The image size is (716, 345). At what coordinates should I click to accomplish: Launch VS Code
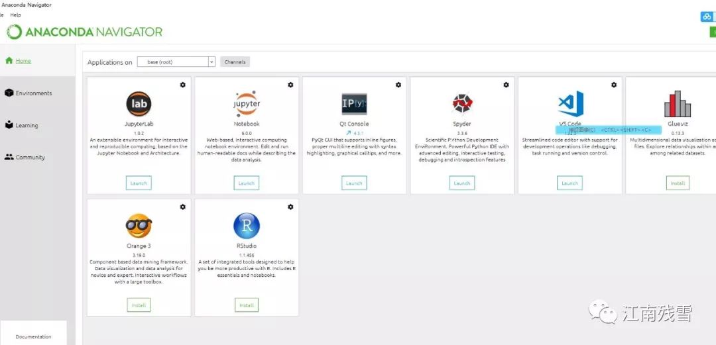pos(570,183)
